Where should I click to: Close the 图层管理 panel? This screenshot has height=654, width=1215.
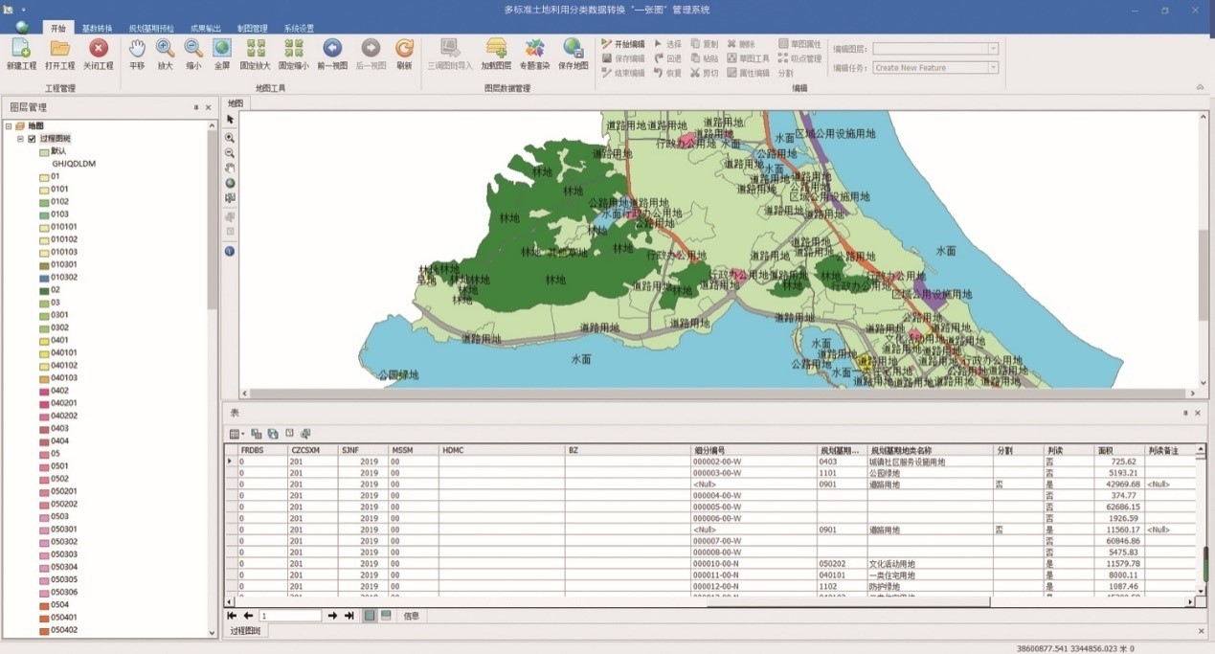(209, 107)
